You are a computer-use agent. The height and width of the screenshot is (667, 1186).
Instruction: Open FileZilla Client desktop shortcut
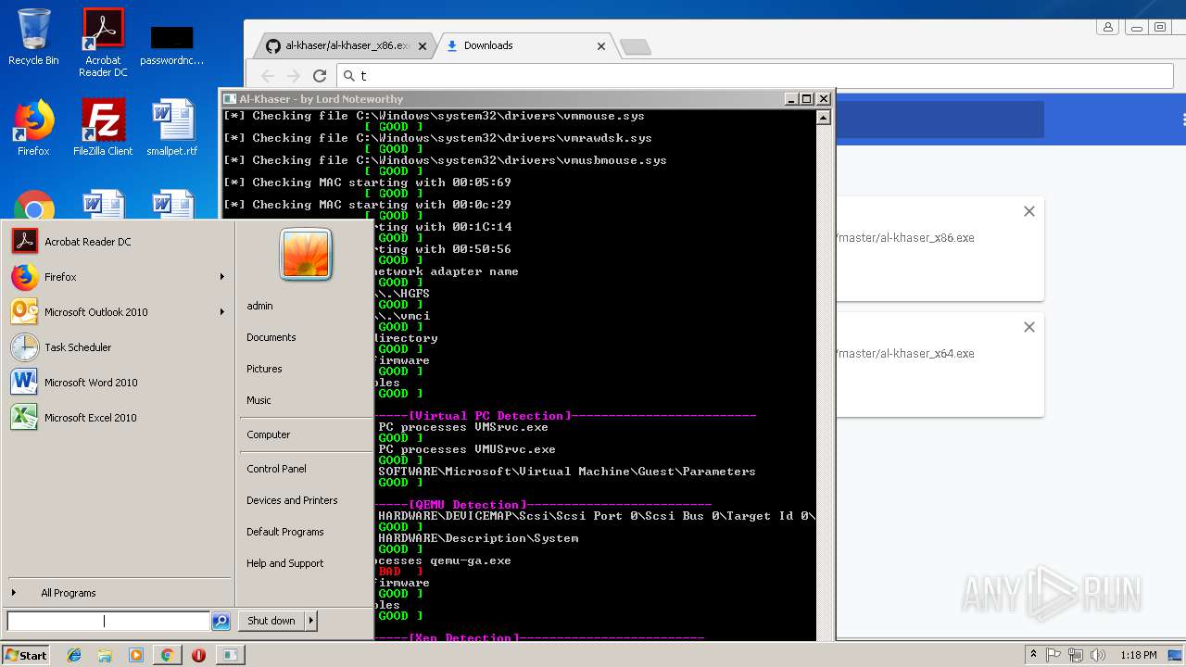point(103,128)
